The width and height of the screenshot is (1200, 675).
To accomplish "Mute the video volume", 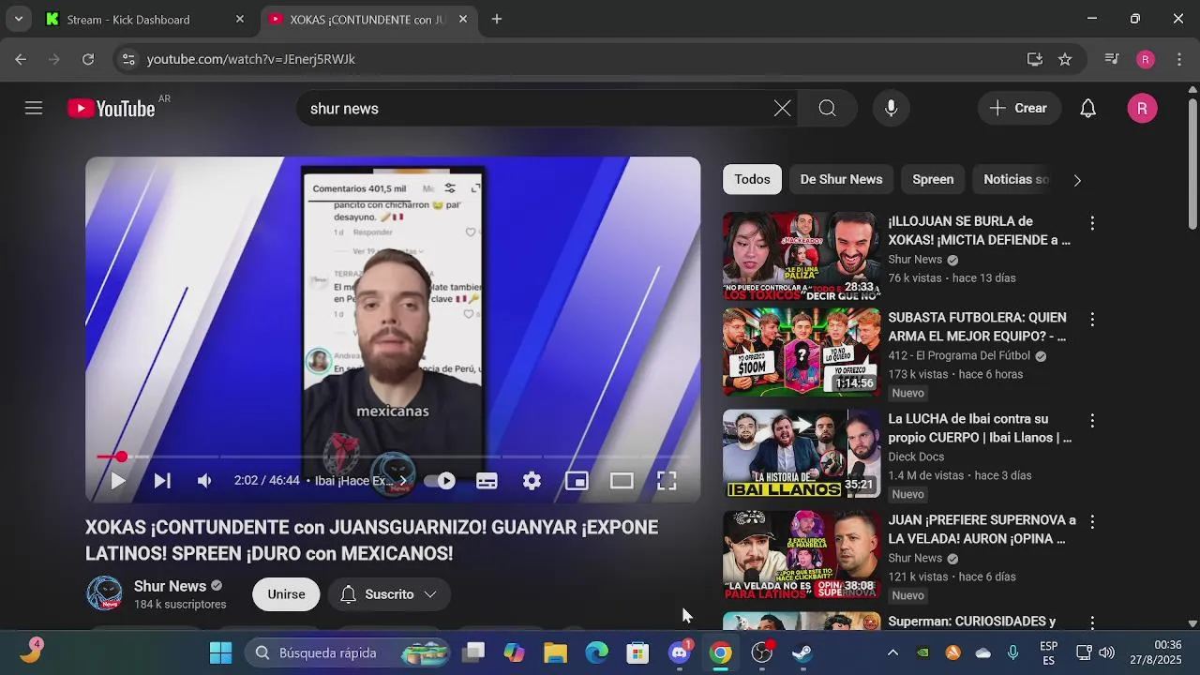I will (x=204, y=481).
